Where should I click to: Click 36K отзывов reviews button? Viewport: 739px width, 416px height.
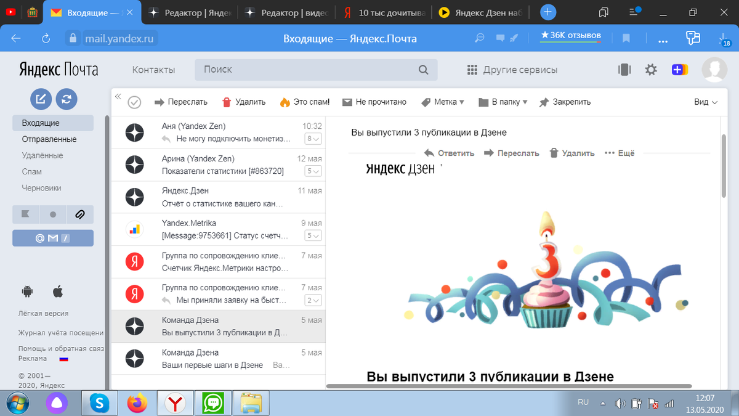pyautogui.click(x=570, y=36)
